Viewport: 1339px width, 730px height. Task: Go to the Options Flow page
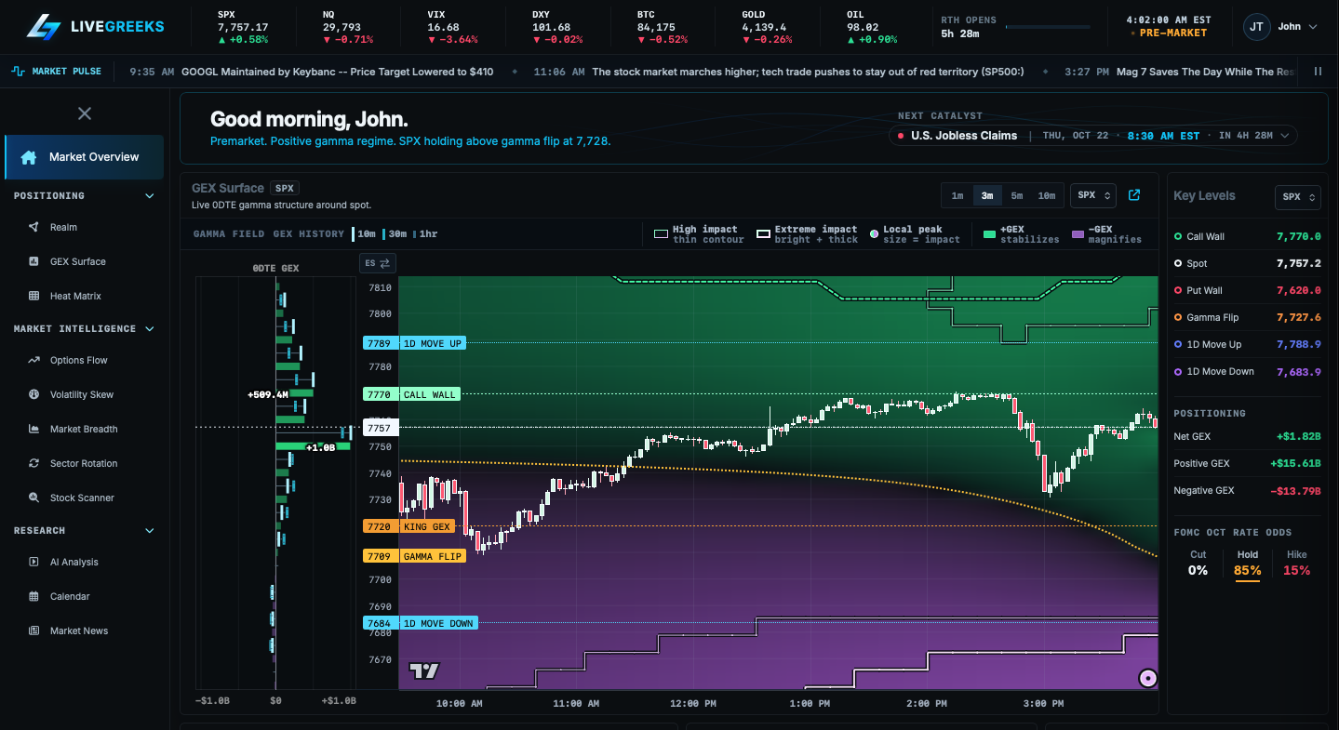(78, 360)
